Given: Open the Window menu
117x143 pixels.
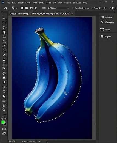Looking at the screenshot, I should pos(77,3).
